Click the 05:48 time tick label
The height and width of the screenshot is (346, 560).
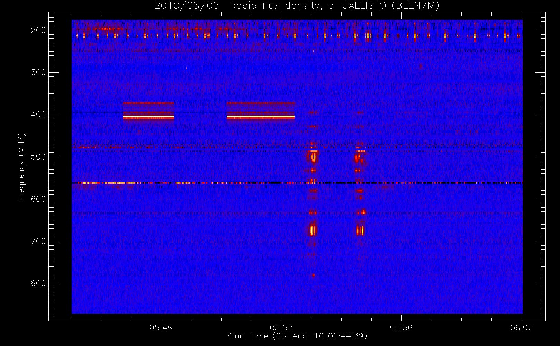click(161, 328)
